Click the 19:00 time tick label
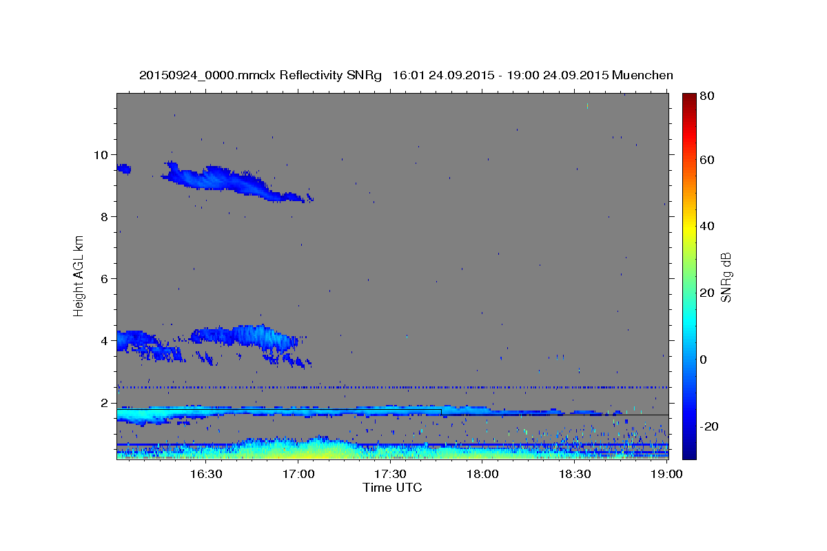Screen dimensions: 827x551 point(667,474)
